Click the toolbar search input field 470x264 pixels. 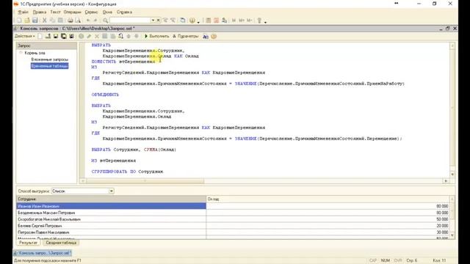pos(130,21)
